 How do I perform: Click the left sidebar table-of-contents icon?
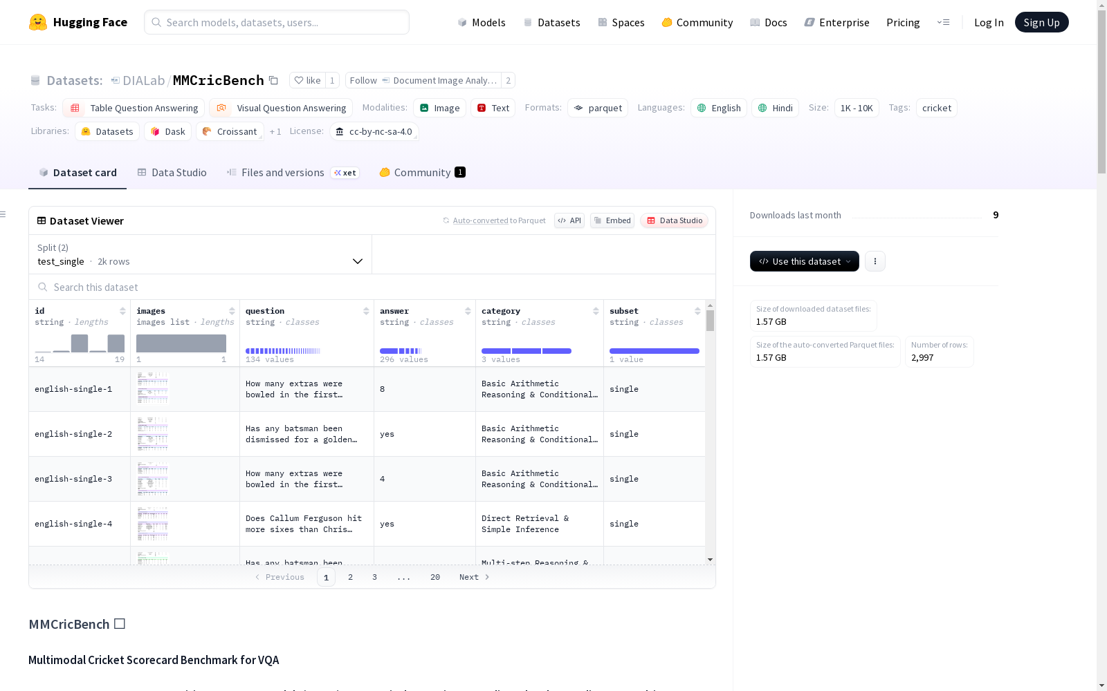(3, 214)
